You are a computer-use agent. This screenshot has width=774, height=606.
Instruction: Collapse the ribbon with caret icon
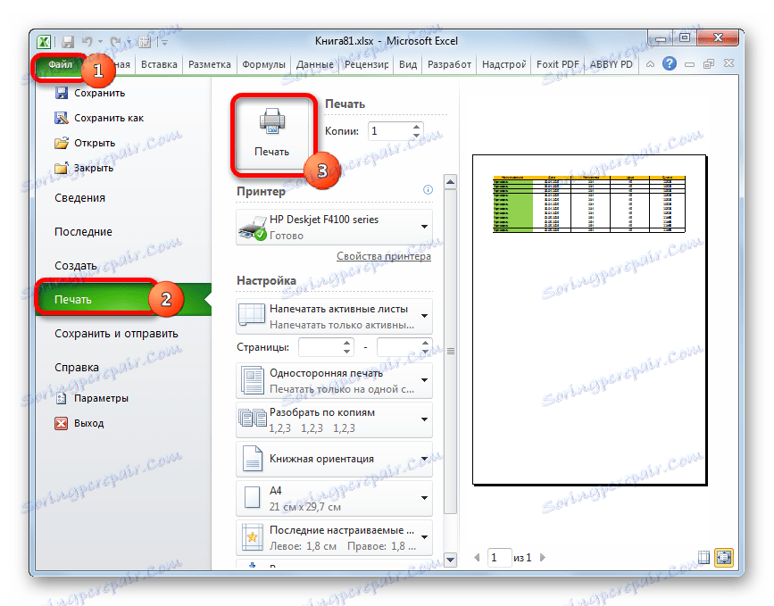coord(650,64)
